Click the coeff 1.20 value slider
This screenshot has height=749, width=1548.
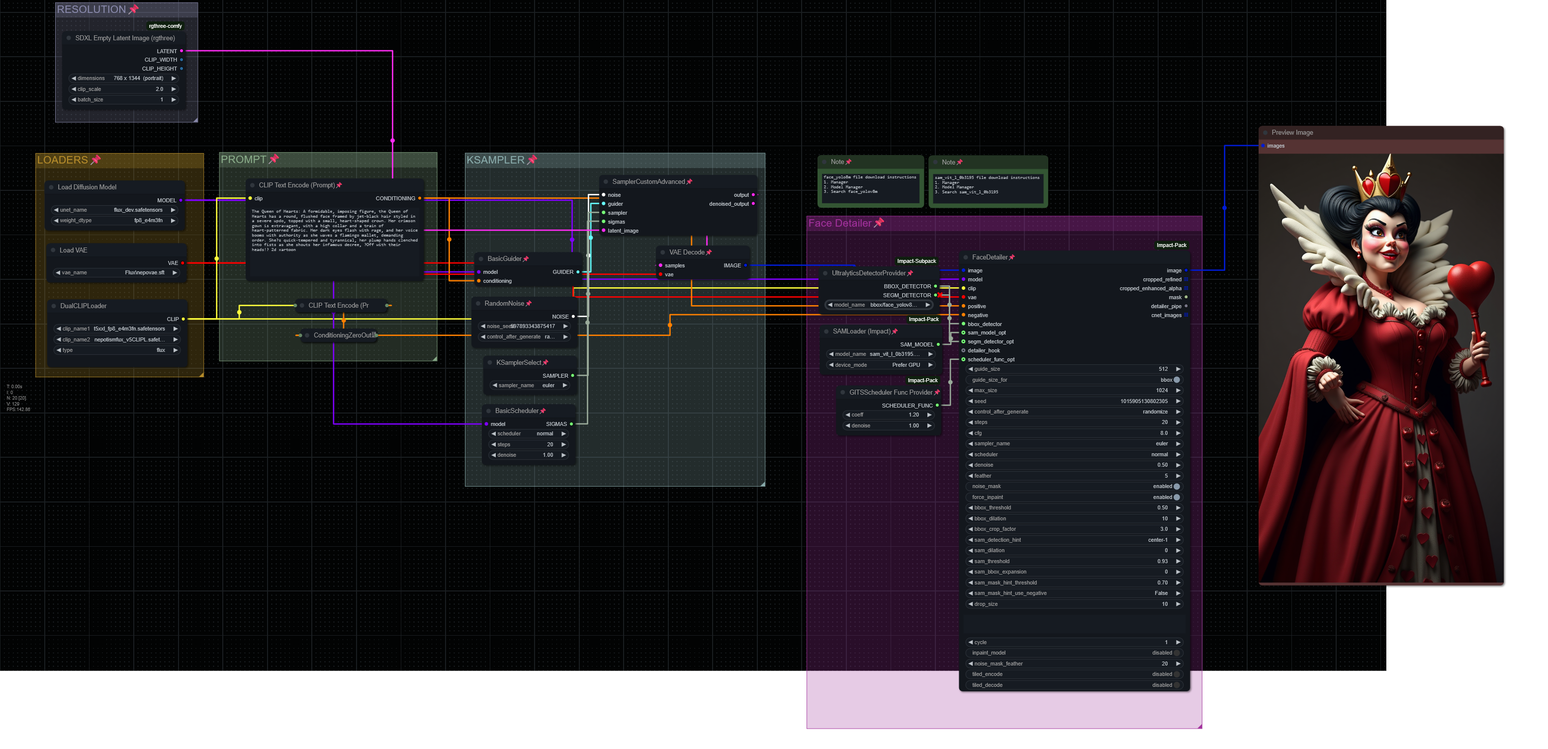point(888,415)
